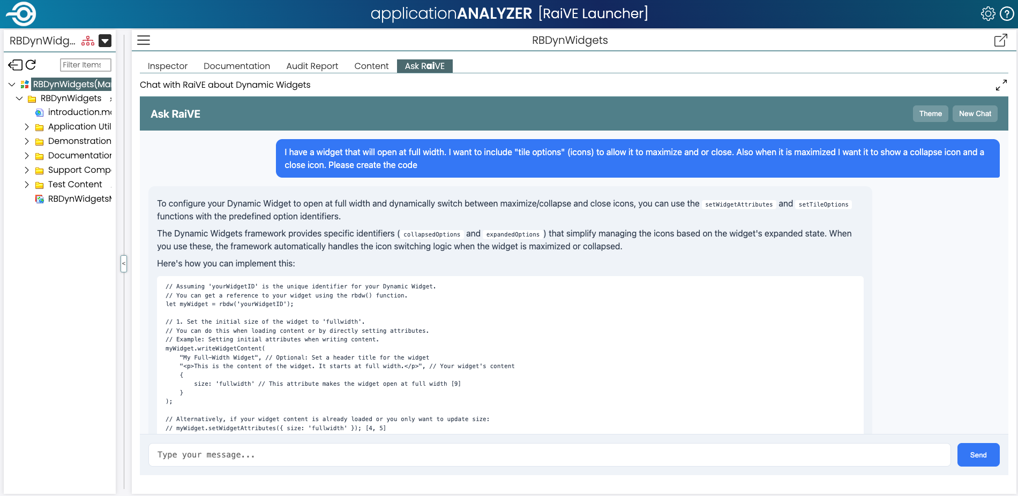Expand the Support Comp folder
Viewport: 1018px width, 496px height.
click(27, 170)
